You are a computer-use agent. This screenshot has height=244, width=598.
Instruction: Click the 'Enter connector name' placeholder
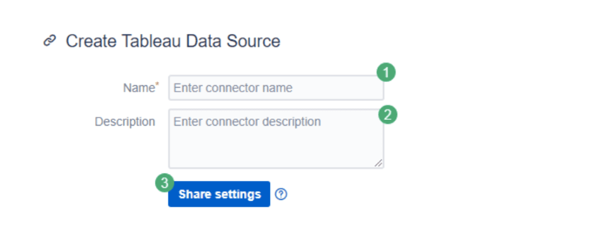click(x=233, y=88)
